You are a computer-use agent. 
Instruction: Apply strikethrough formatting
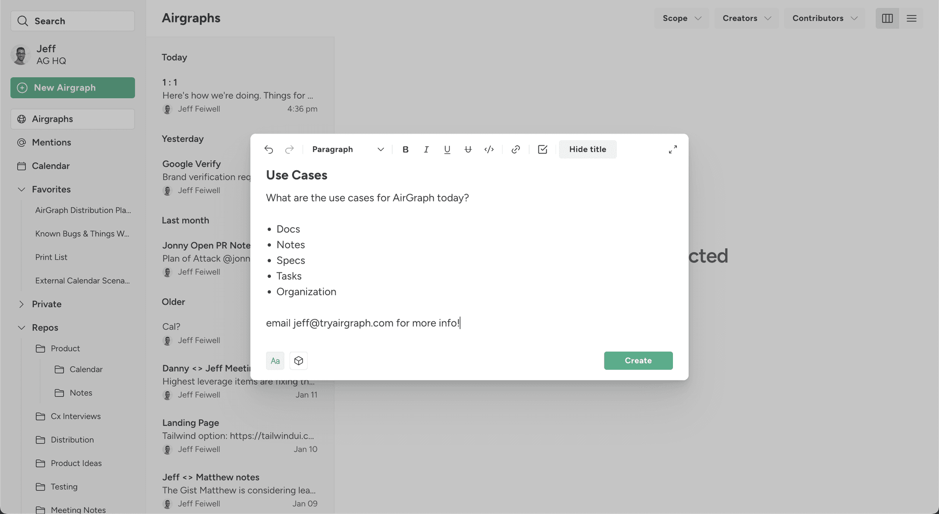coord(468,149)
